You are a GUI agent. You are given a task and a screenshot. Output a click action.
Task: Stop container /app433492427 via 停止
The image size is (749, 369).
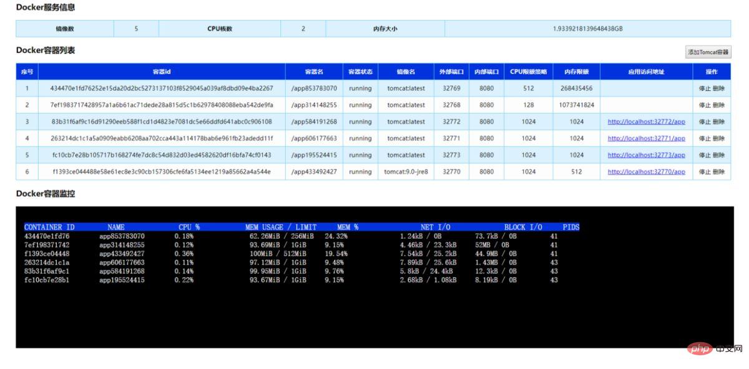[x=705, y=171]
